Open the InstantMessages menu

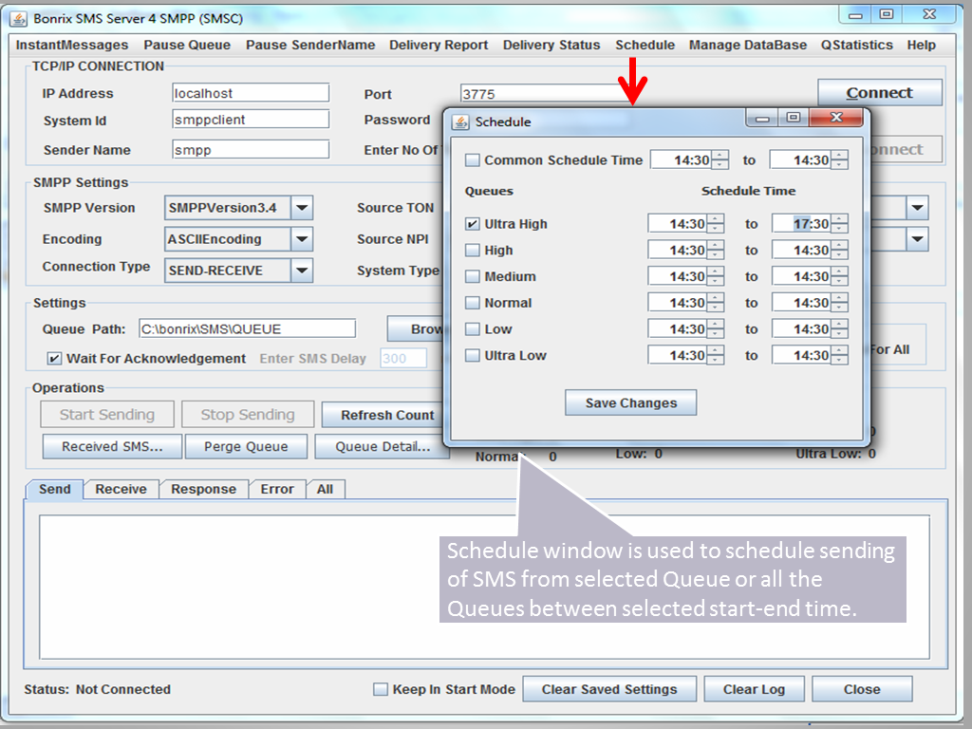pyautogui.click(x=72, y=45)
